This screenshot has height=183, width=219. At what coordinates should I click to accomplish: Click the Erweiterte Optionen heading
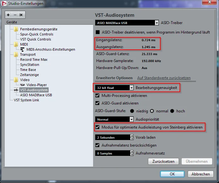(x=114, y=78)
